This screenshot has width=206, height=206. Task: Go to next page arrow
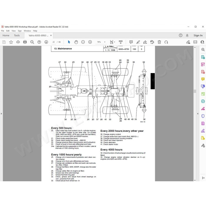tap(46, 42)
